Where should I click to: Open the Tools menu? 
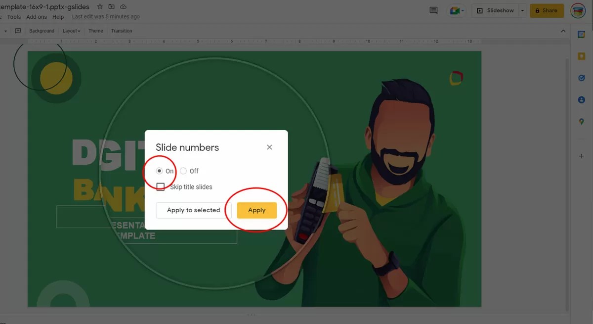(13, 16)
